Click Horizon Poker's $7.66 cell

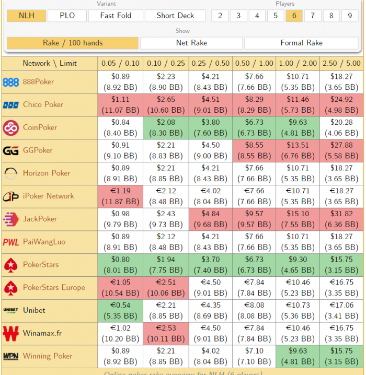(x=254, y=173)
